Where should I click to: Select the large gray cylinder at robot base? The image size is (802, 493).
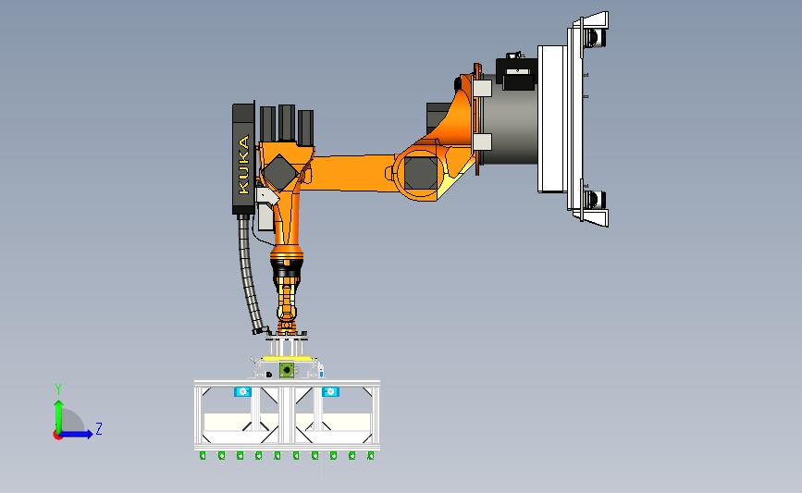click(509, 120)
